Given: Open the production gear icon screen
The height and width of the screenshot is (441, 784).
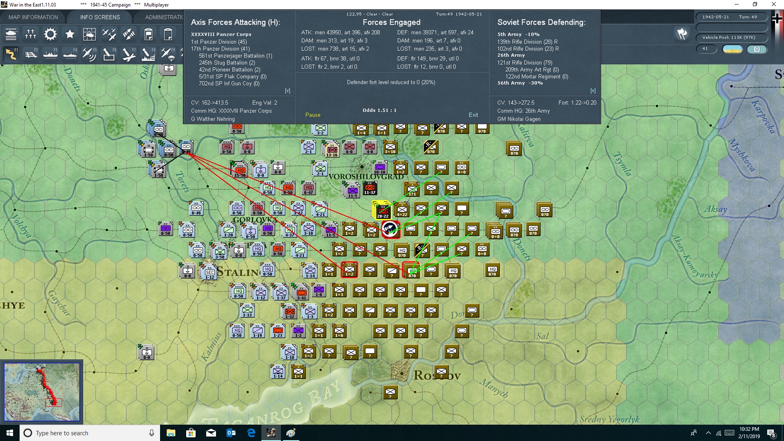Looking at the screenshot, I should click(x=50, y=34).
